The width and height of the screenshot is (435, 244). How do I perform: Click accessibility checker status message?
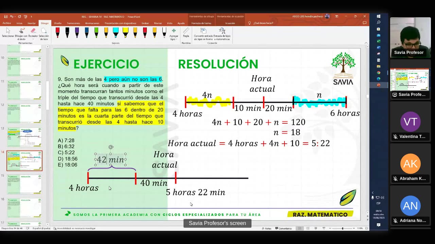(74, 228)
